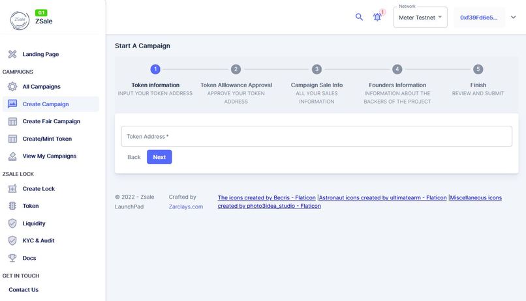This screenshot has width=526, height=301.
Task: Open KYC & Audit page
Action: (x=39, y=240)
